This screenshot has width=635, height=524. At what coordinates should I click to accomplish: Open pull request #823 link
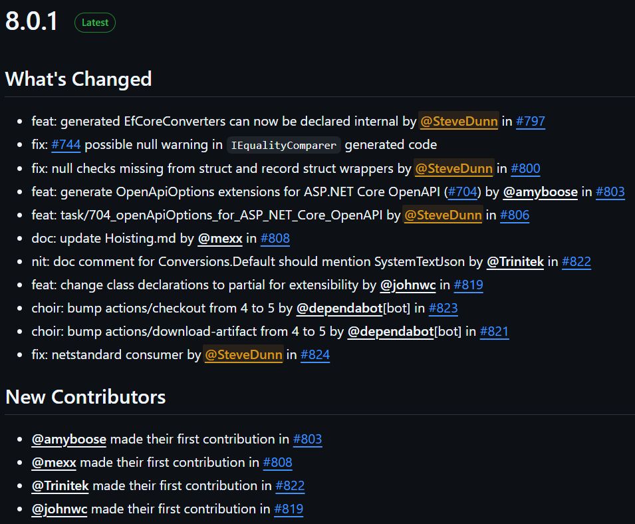click(x=444, y=309)
